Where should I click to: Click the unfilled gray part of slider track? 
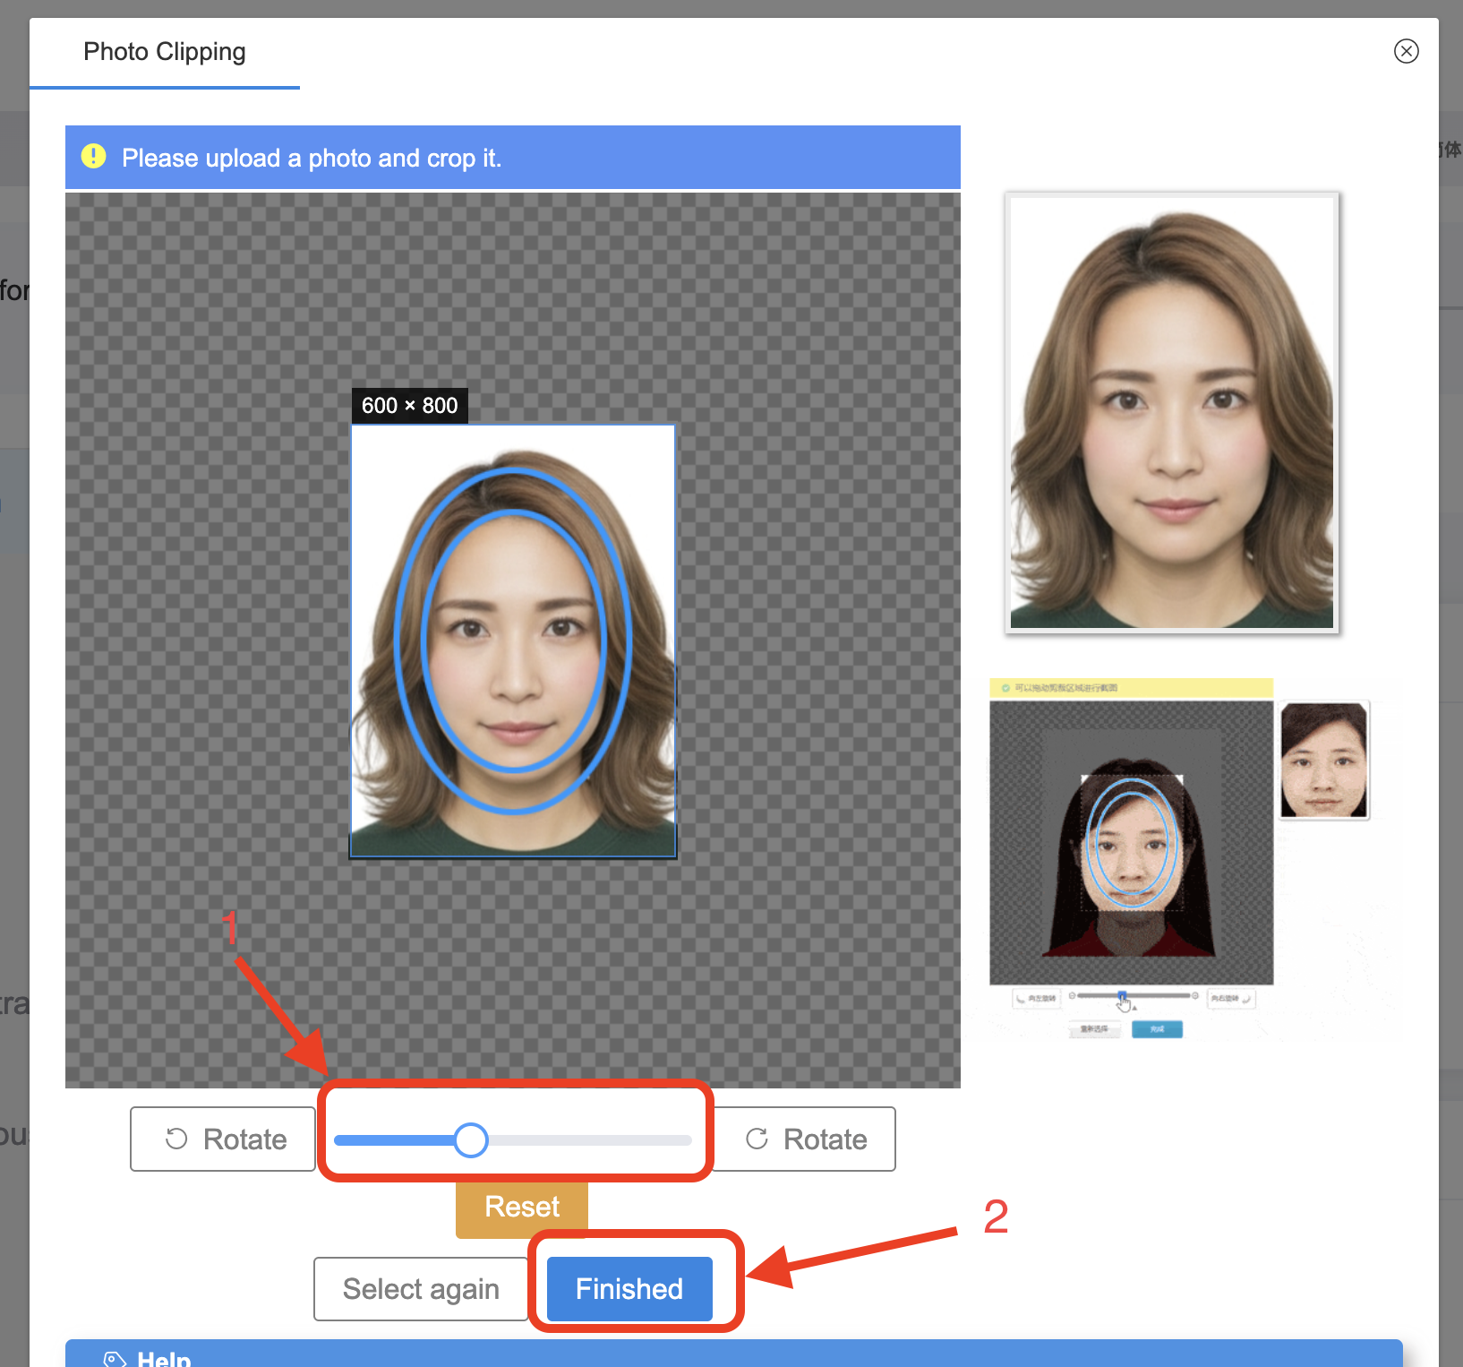(x=591, y=1140)
